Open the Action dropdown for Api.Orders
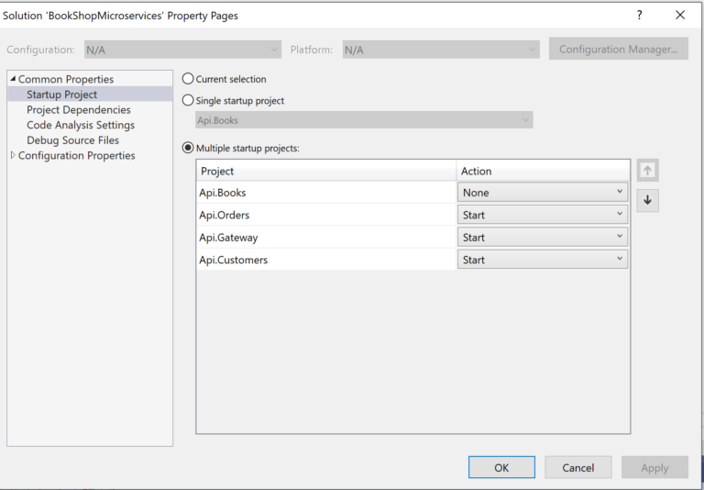 point(543,215)
